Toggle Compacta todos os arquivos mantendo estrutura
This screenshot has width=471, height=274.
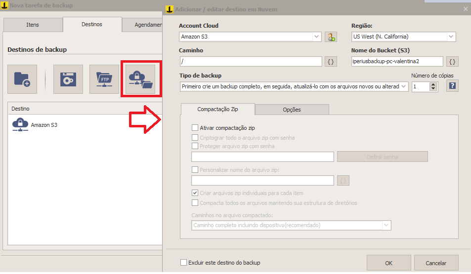(195, 203)
